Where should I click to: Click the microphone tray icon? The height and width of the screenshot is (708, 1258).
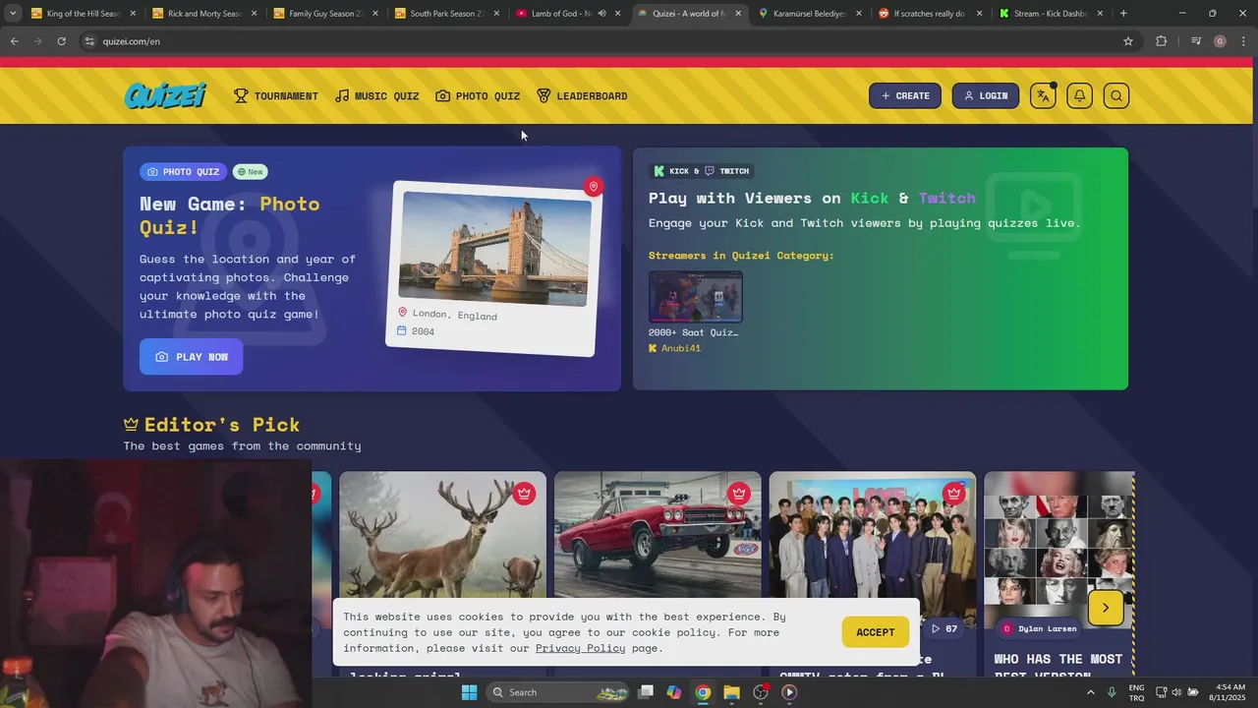[x=1112, y=692]
